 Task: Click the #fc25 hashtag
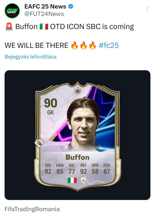(109, 45)
